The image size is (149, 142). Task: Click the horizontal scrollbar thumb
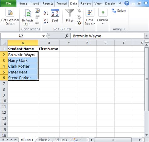(113, 140)
